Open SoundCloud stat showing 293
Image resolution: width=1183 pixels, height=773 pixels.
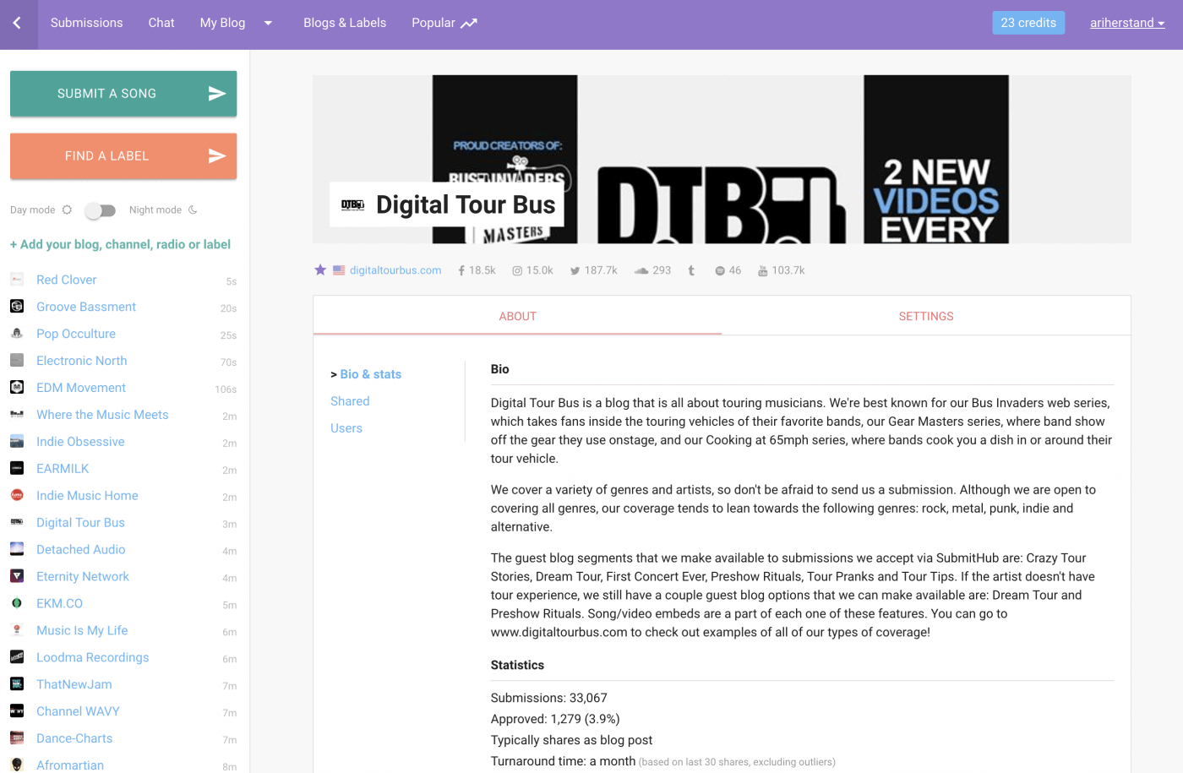652,270
